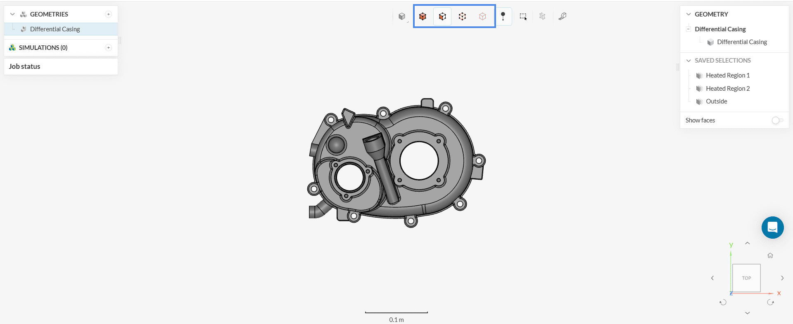Switch to edge selection mode icon
This screenshot has height=324, width=793.
pyautogui.click(x=462, y=16)
